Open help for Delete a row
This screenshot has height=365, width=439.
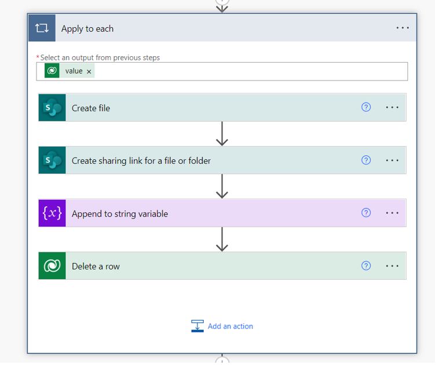pyautogui.click(x=366, y=265)
